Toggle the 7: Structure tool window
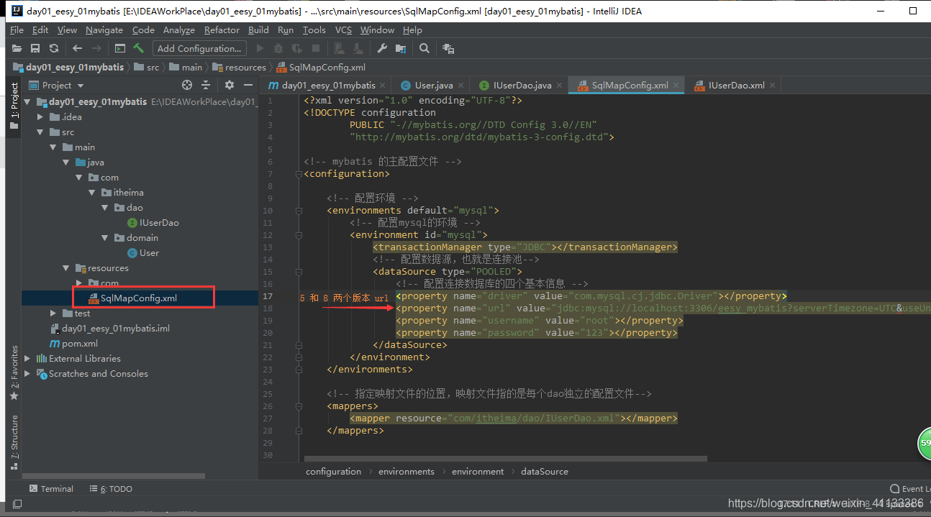 pyautogui.click(x=14, y=442)
